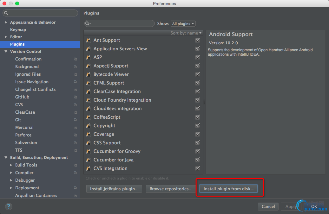Open the Changelist Conflicts settings

[35, 89]
